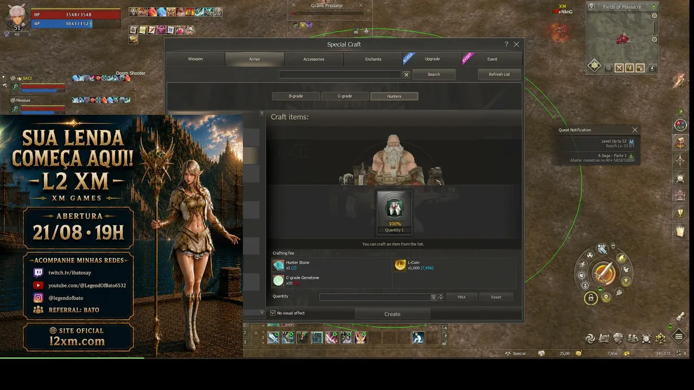Image resolution: width=694 pixels, height=390 pixels.
Task: Switch to the Weapon tab
Action: (x=196, y=59)
